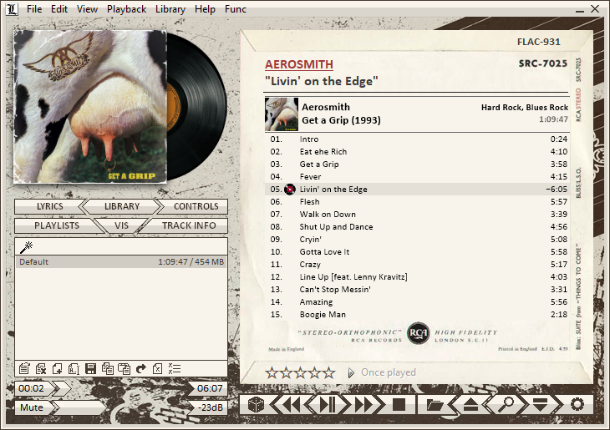Viewport: 610px width, 430px height.
Task: Switch to the LIBRARY panel
Action: [122, 206]
